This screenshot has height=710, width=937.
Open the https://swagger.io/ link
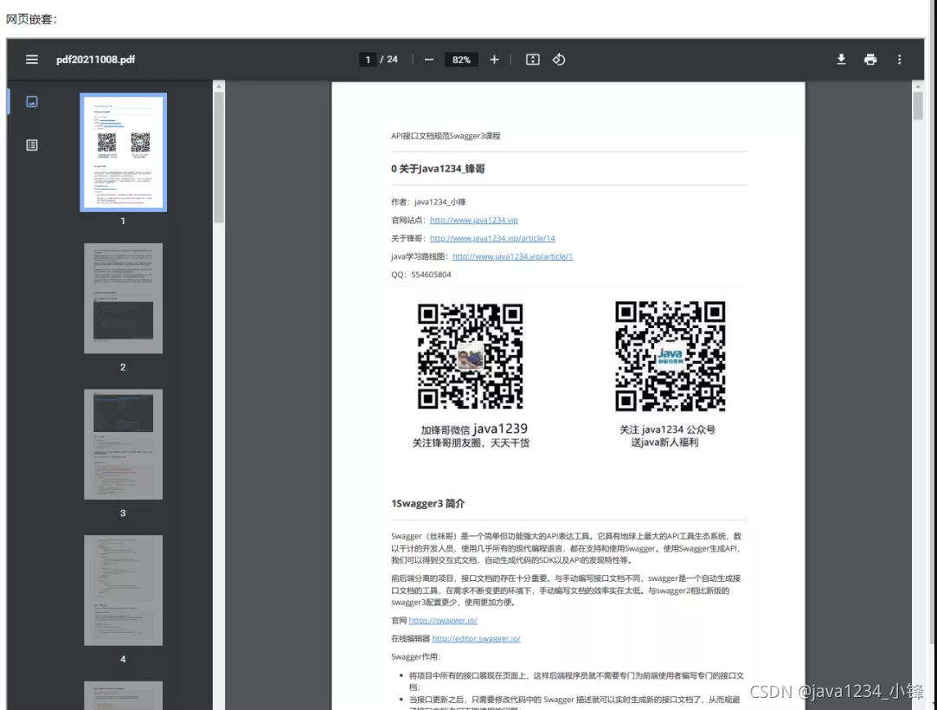(x=443, y=620)
